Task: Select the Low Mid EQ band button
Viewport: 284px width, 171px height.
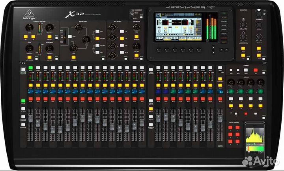Action: (97, 45)
